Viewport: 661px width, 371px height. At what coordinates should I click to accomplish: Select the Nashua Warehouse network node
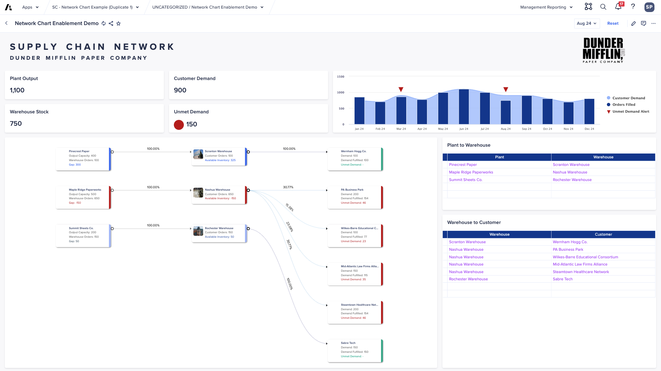(x=219, y=194)
